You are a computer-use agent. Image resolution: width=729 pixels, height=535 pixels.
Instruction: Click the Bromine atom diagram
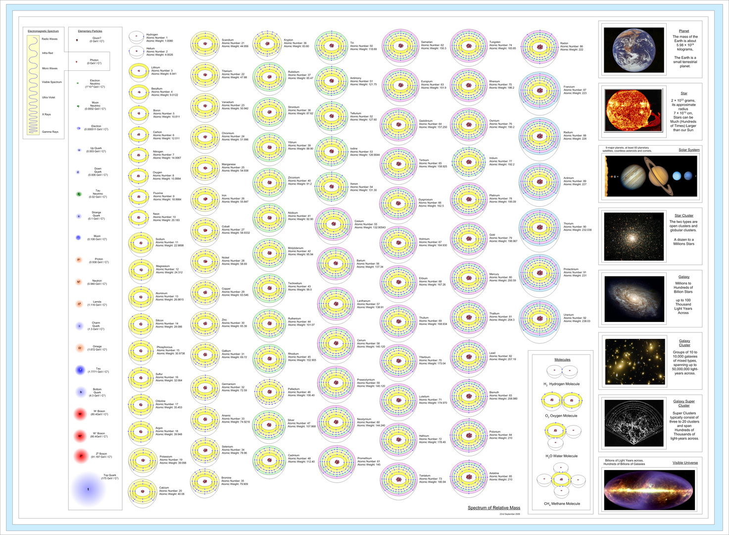coord(205,481)
